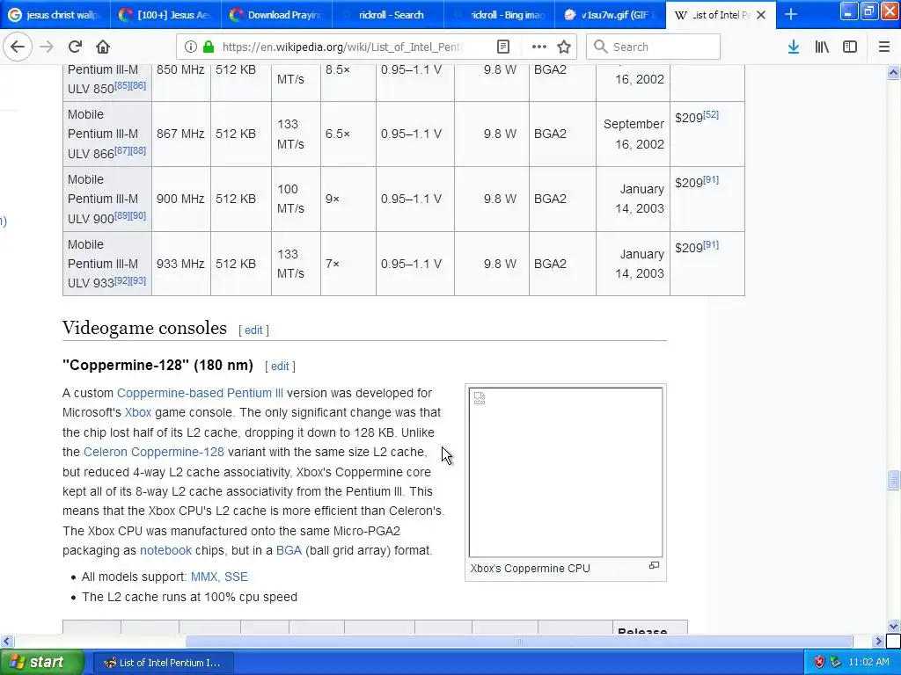Image resolution: width=901 pixels, height=675 pixels.
Task: Open a new browser tab
Action: click(x=791, y=14)
